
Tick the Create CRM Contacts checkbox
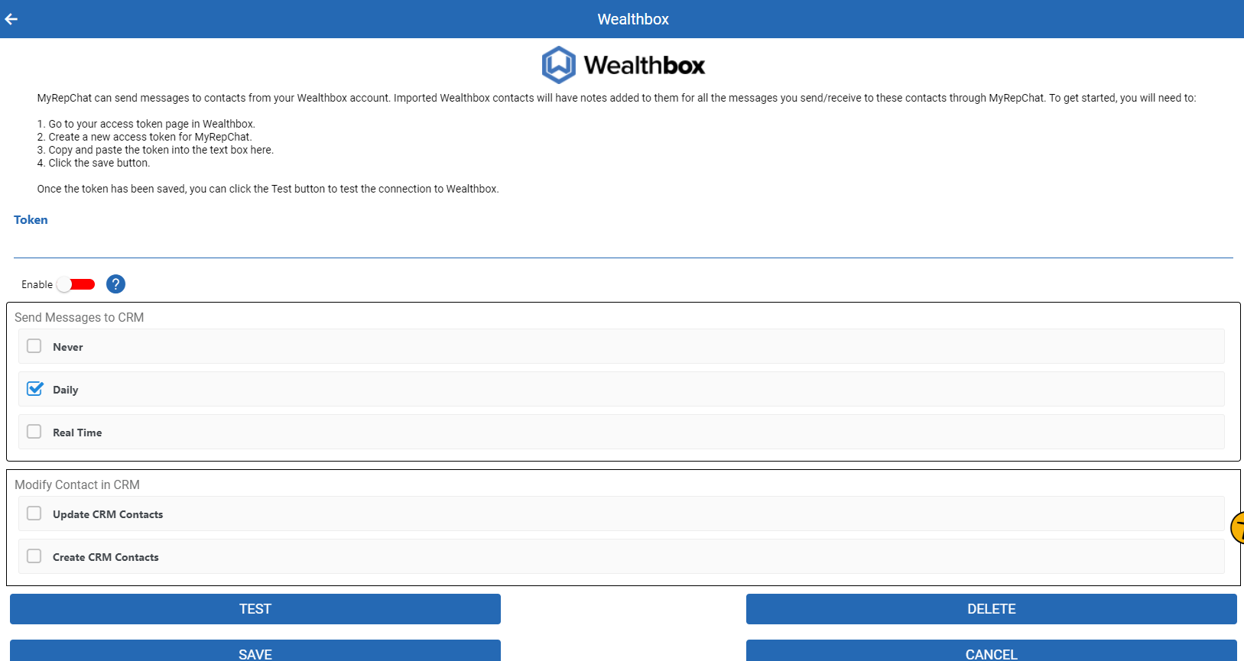click(34, 556)
